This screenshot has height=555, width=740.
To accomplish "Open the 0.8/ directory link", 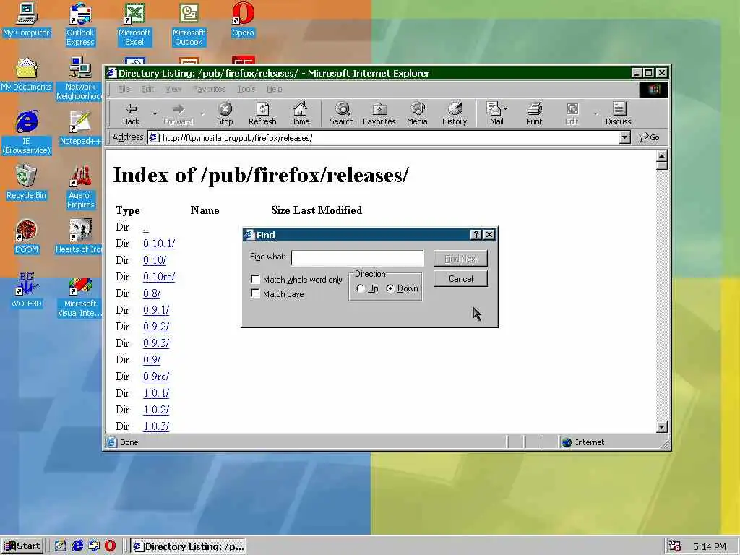I will [x=152, y=293].
